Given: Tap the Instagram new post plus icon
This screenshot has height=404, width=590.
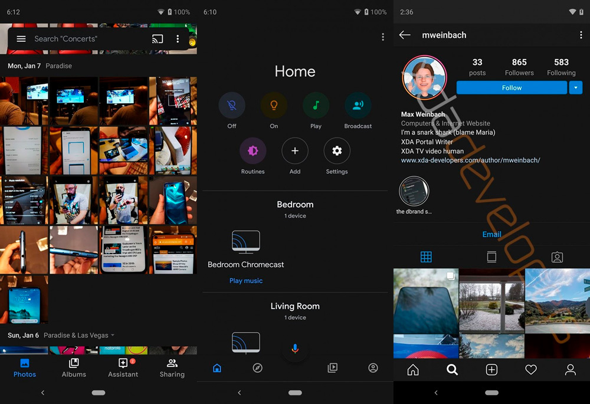Looking at the screenshot, I should (491, 370).
